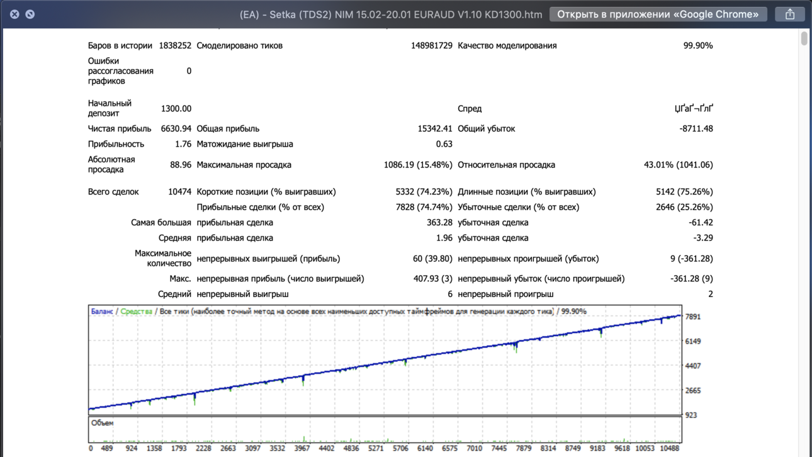The width and height of the screenshot is (812, 457).
Task: Click the 7891 label on balance axis
Action: point(693,317)
